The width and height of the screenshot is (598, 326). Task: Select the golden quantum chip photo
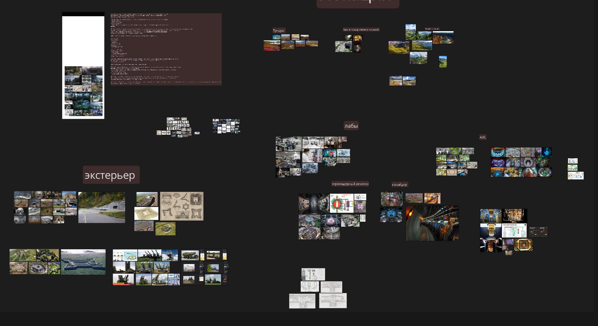tap(523, 245)
